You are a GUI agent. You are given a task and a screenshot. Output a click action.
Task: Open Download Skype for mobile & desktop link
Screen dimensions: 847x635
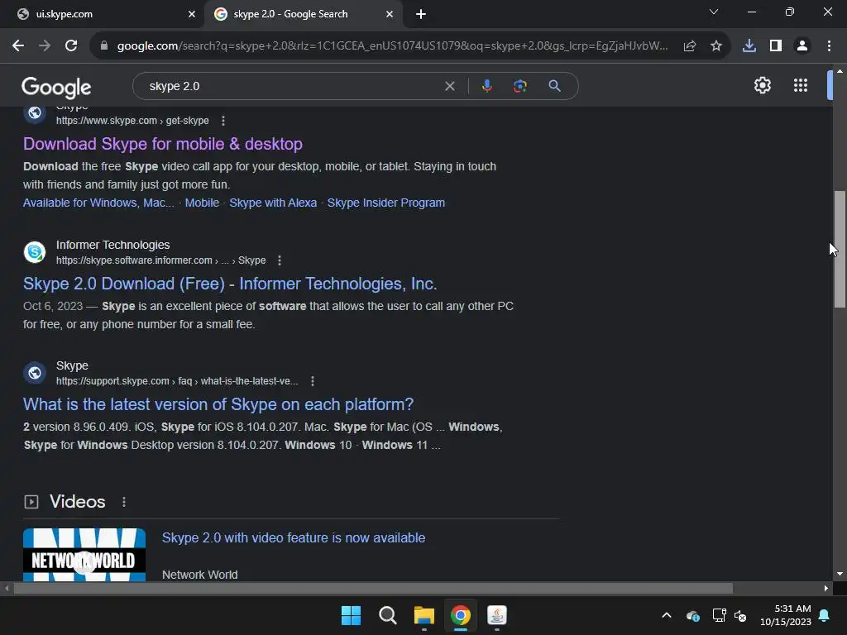point(163,144)
